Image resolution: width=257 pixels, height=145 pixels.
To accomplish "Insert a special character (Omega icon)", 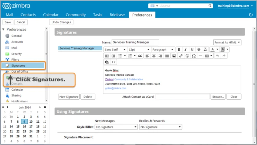I will point(194,56).
